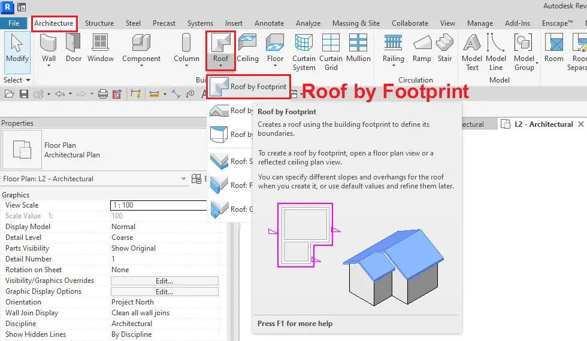Select the Ceiling tool
Screen dimensions: 587x341
[x=247, y=47]
